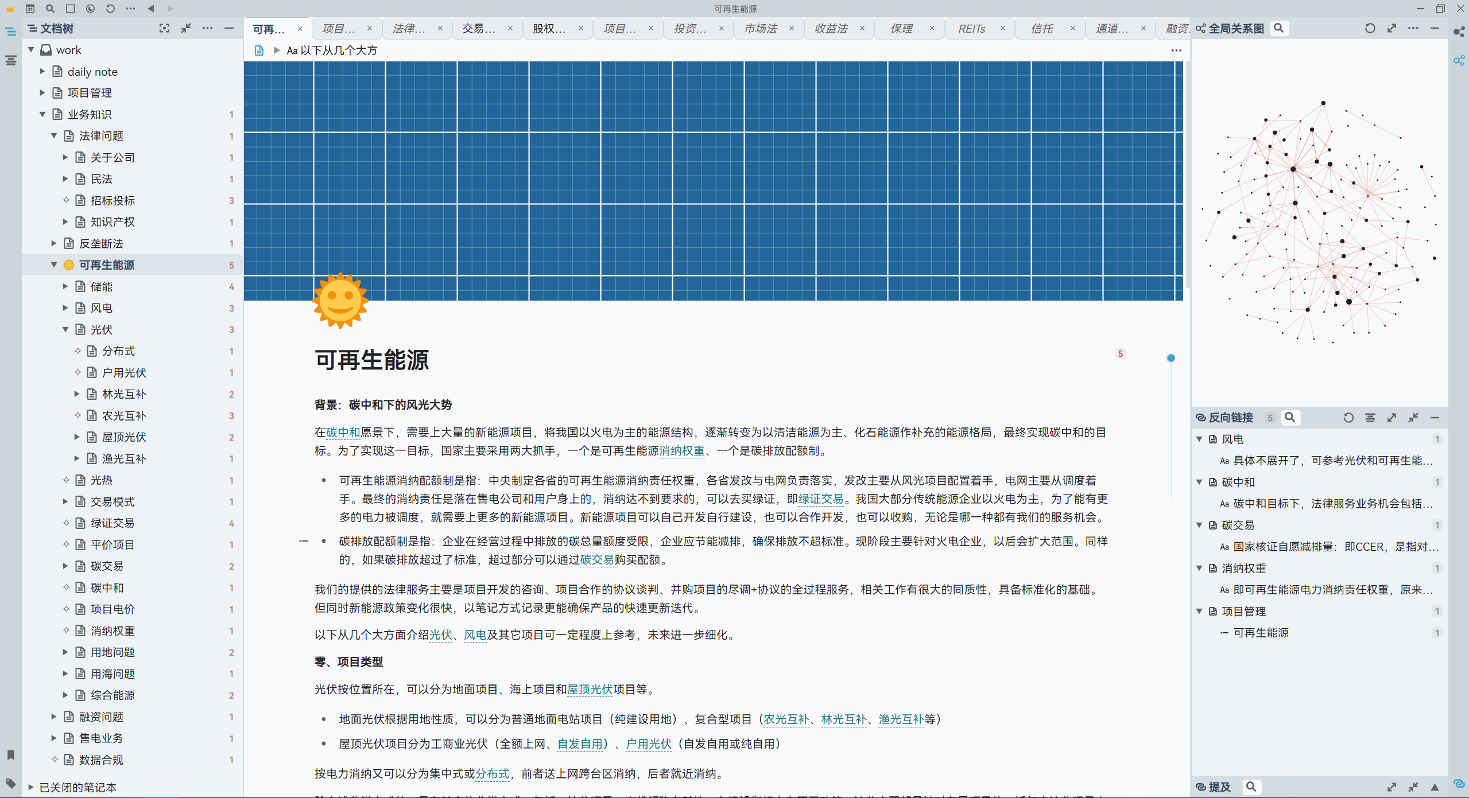
Task: Switch to the 市场法 tab
Action: 761,29
